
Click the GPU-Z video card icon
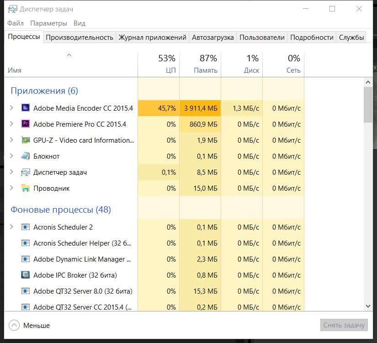(26, 140)
